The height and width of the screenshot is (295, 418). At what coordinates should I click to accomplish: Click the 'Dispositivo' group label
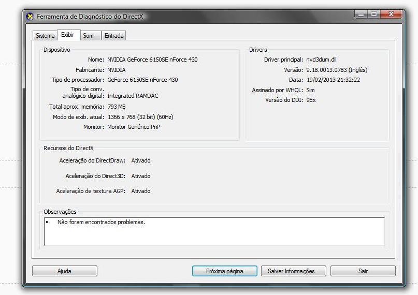[57, 50]
